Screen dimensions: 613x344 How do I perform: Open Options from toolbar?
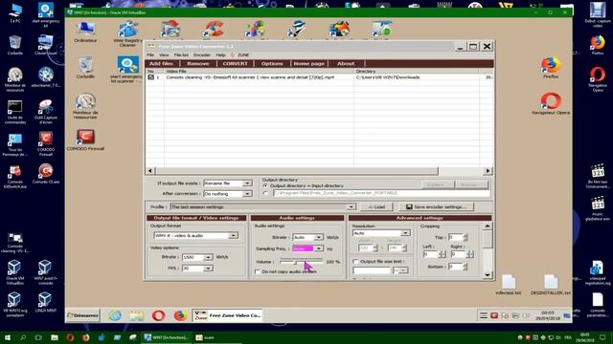pos(272,64)
